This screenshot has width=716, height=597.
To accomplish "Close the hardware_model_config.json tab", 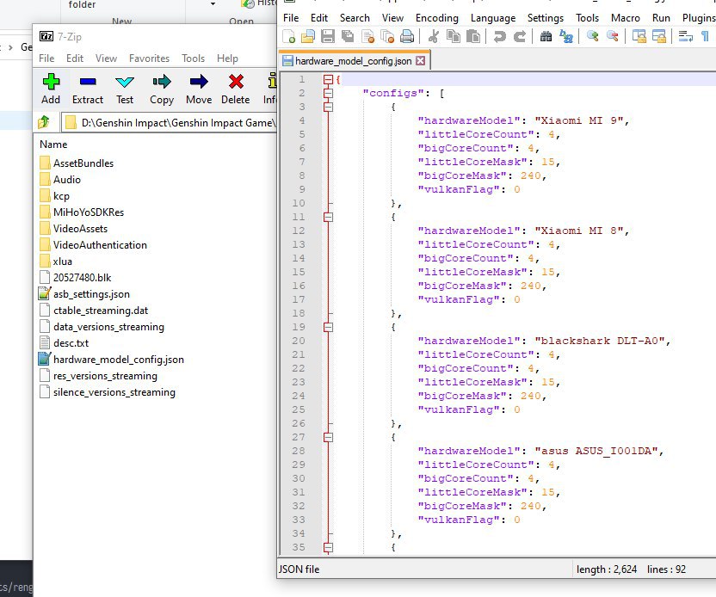I will pyautogui.click(x=420, y=61).
